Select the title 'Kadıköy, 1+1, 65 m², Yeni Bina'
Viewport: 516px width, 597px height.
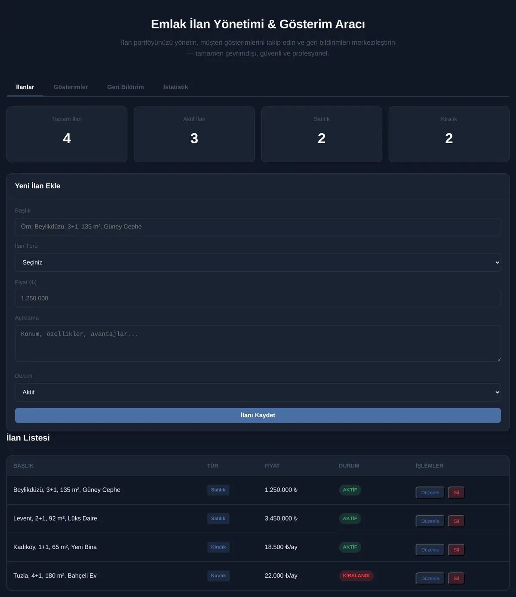(55, 547)
